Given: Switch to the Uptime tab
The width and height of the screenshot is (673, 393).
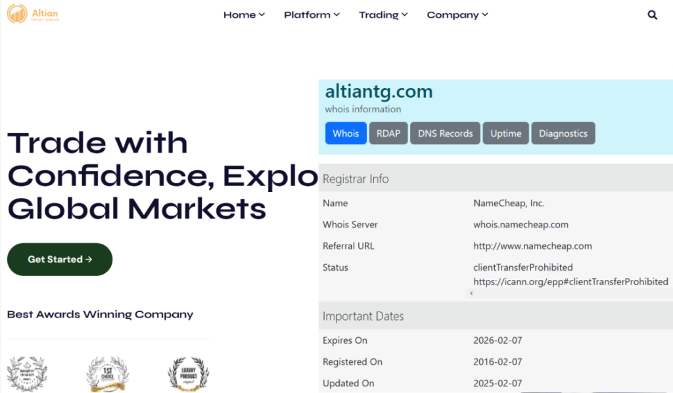Looking at the screenshot, I should 505,133.
